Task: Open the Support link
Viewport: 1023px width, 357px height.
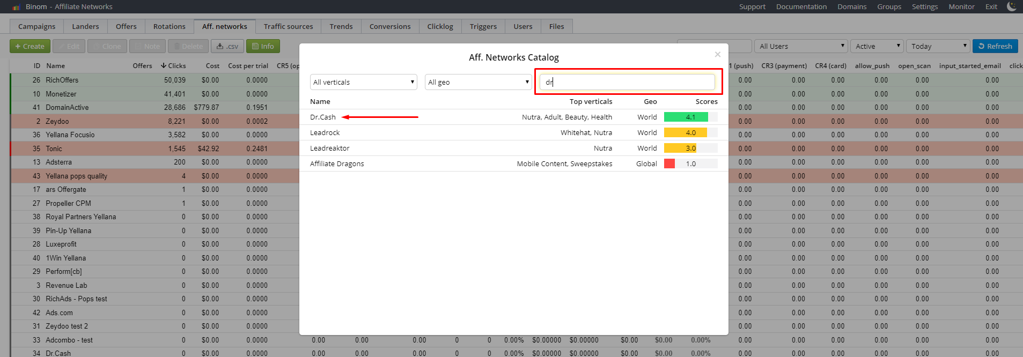Action: [x=752, y=6]
